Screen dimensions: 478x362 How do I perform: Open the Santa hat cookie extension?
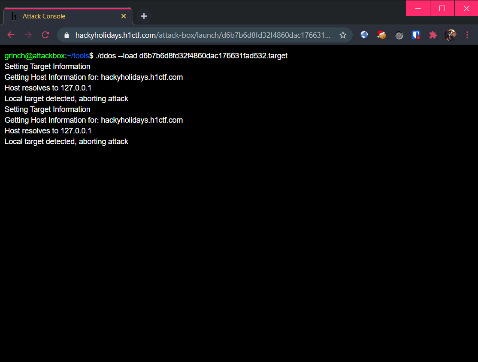pos(381,35)
